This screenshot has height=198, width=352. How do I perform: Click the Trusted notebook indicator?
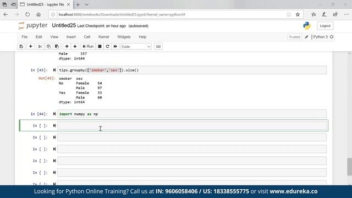(294, 37)
